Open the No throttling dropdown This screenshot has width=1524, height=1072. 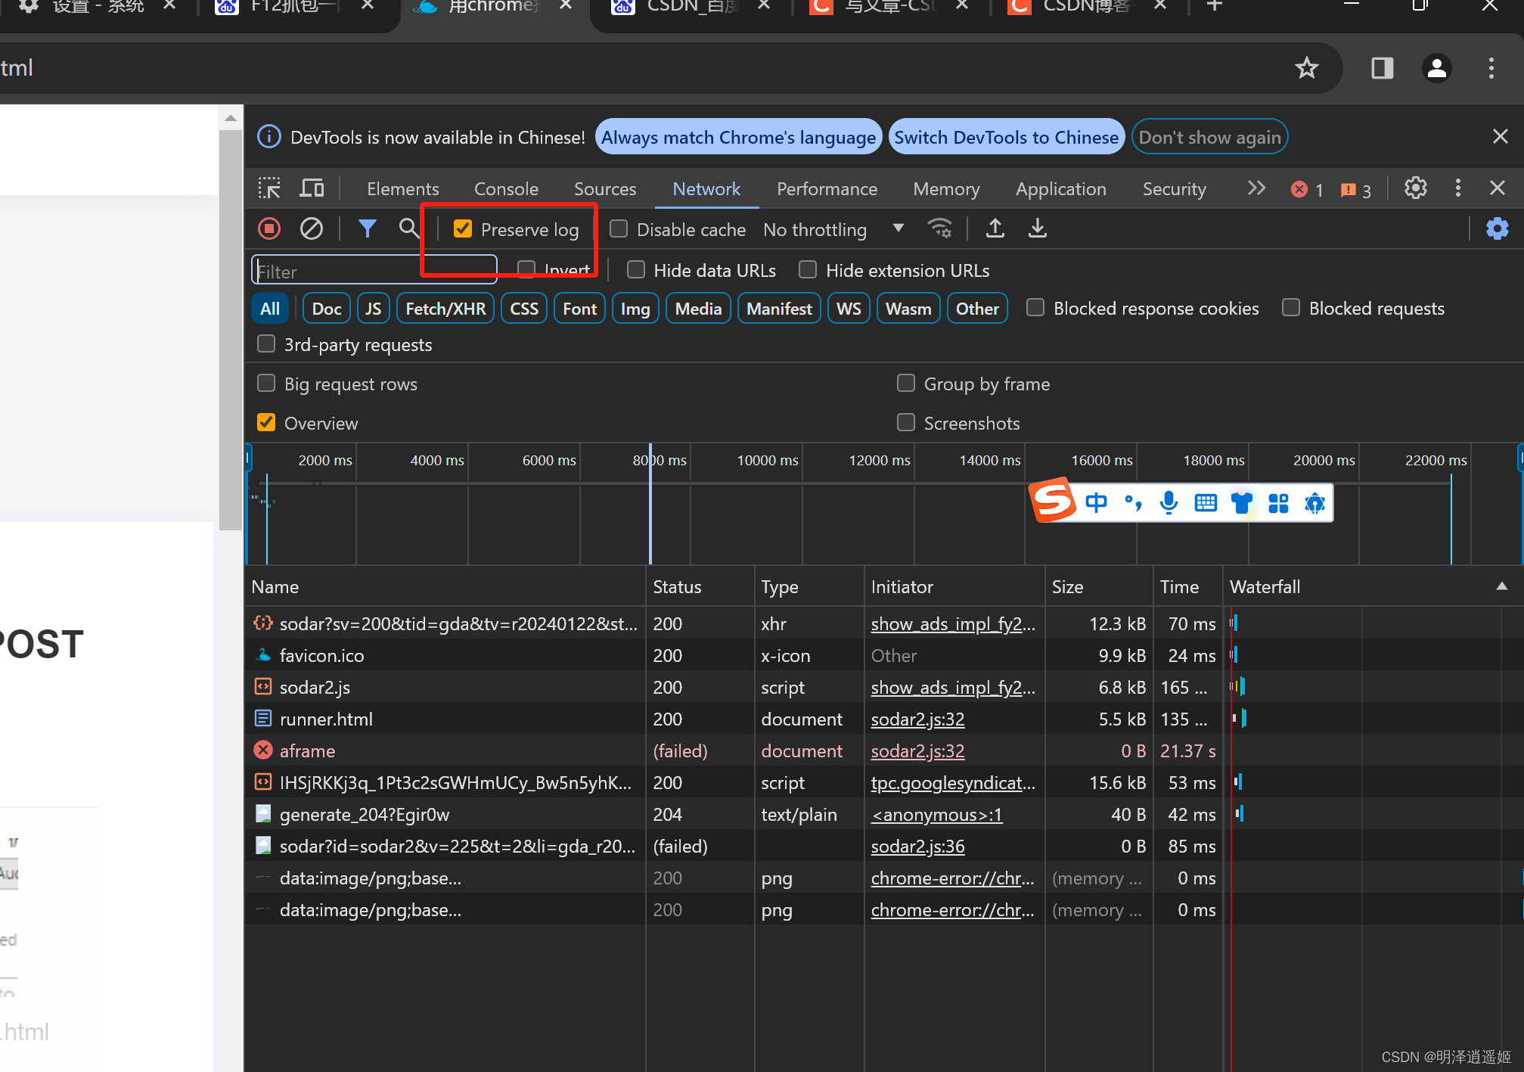(833, 229)
